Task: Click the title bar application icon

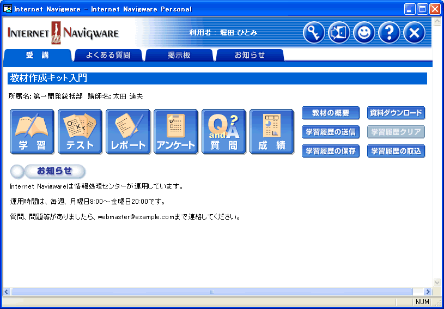Action: point(8,9)
